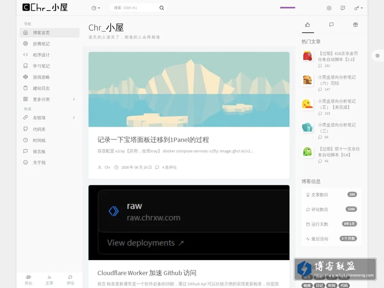Click the green frog avatar thumbnail

click(x=308, y=152)
